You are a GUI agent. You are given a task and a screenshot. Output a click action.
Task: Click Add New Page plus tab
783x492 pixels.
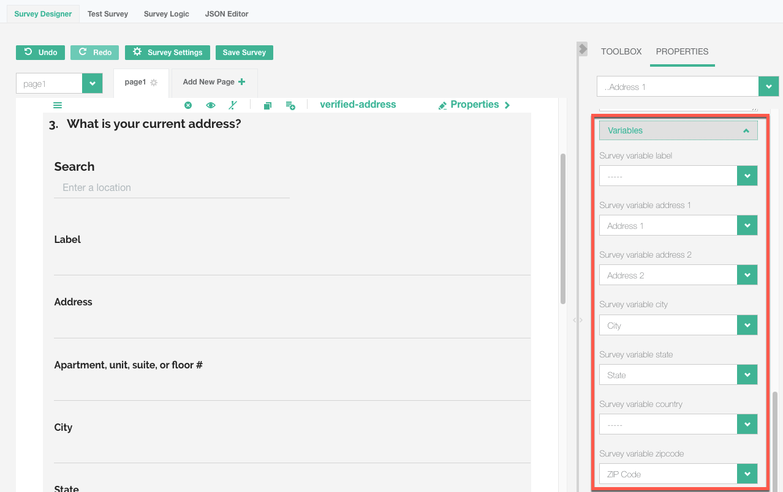[x=214, y=82]
